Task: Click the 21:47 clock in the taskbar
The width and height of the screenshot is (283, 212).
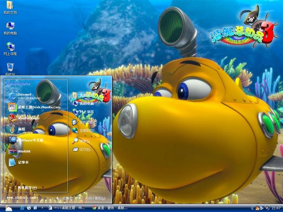Action: pyautogui.click(x=276, y=208)
